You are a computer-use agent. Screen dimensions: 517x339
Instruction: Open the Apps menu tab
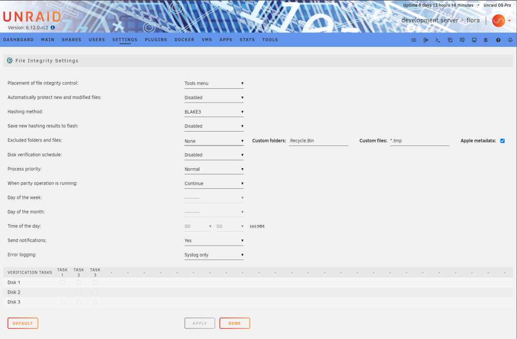[226, 40]
